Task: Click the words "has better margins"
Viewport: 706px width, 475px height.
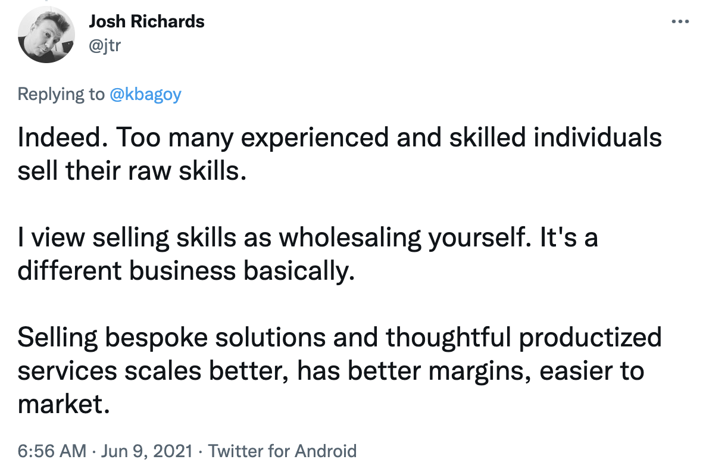Action: (x=414, y=371)
